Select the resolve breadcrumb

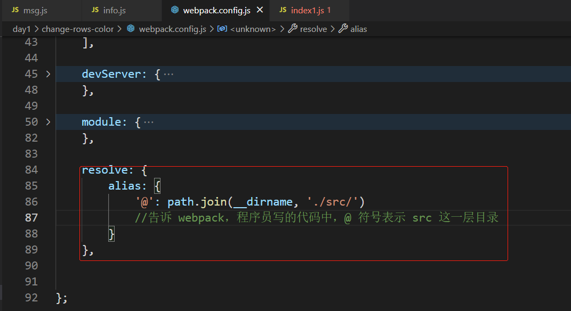click(313, 29)
